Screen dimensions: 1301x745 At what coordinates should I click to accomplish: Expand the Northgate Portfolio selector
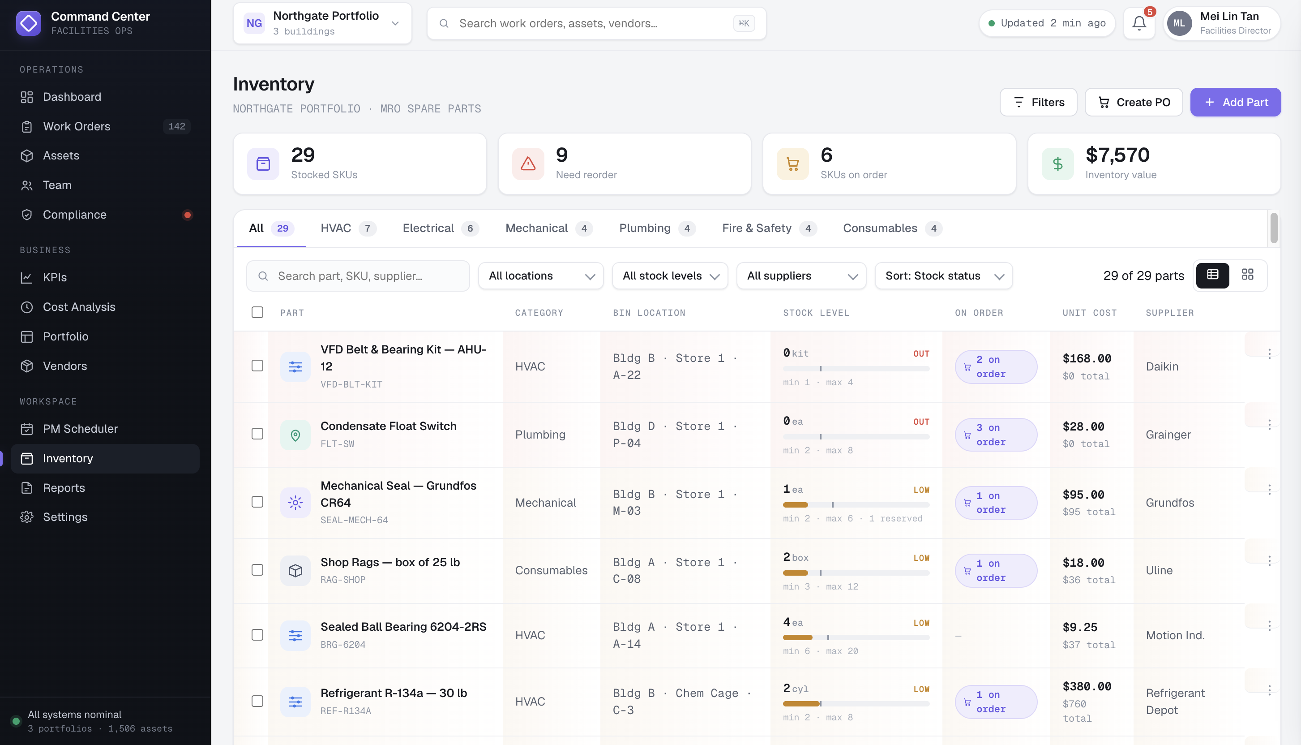(323, 24)
